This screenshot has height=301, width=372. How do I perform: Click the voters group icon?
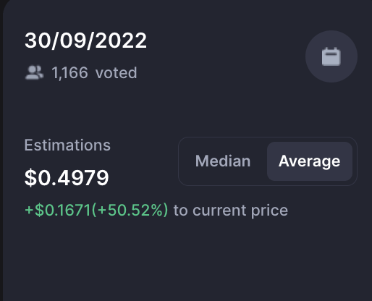click(x=35, y=72)
